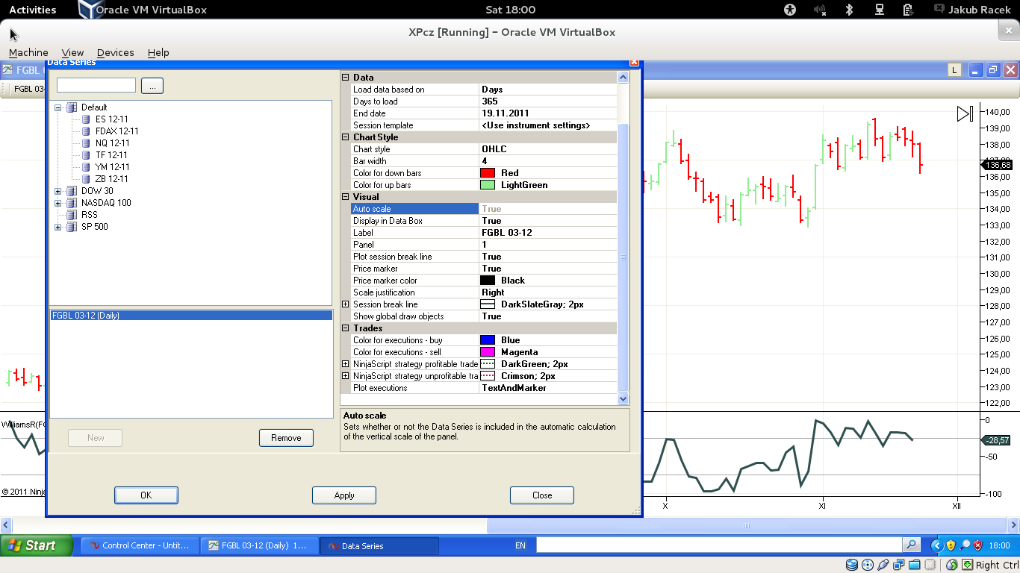Screen dimensions: 1020x573
Task: Expand the SP 500 instrument list
Action: pos(58,227)
